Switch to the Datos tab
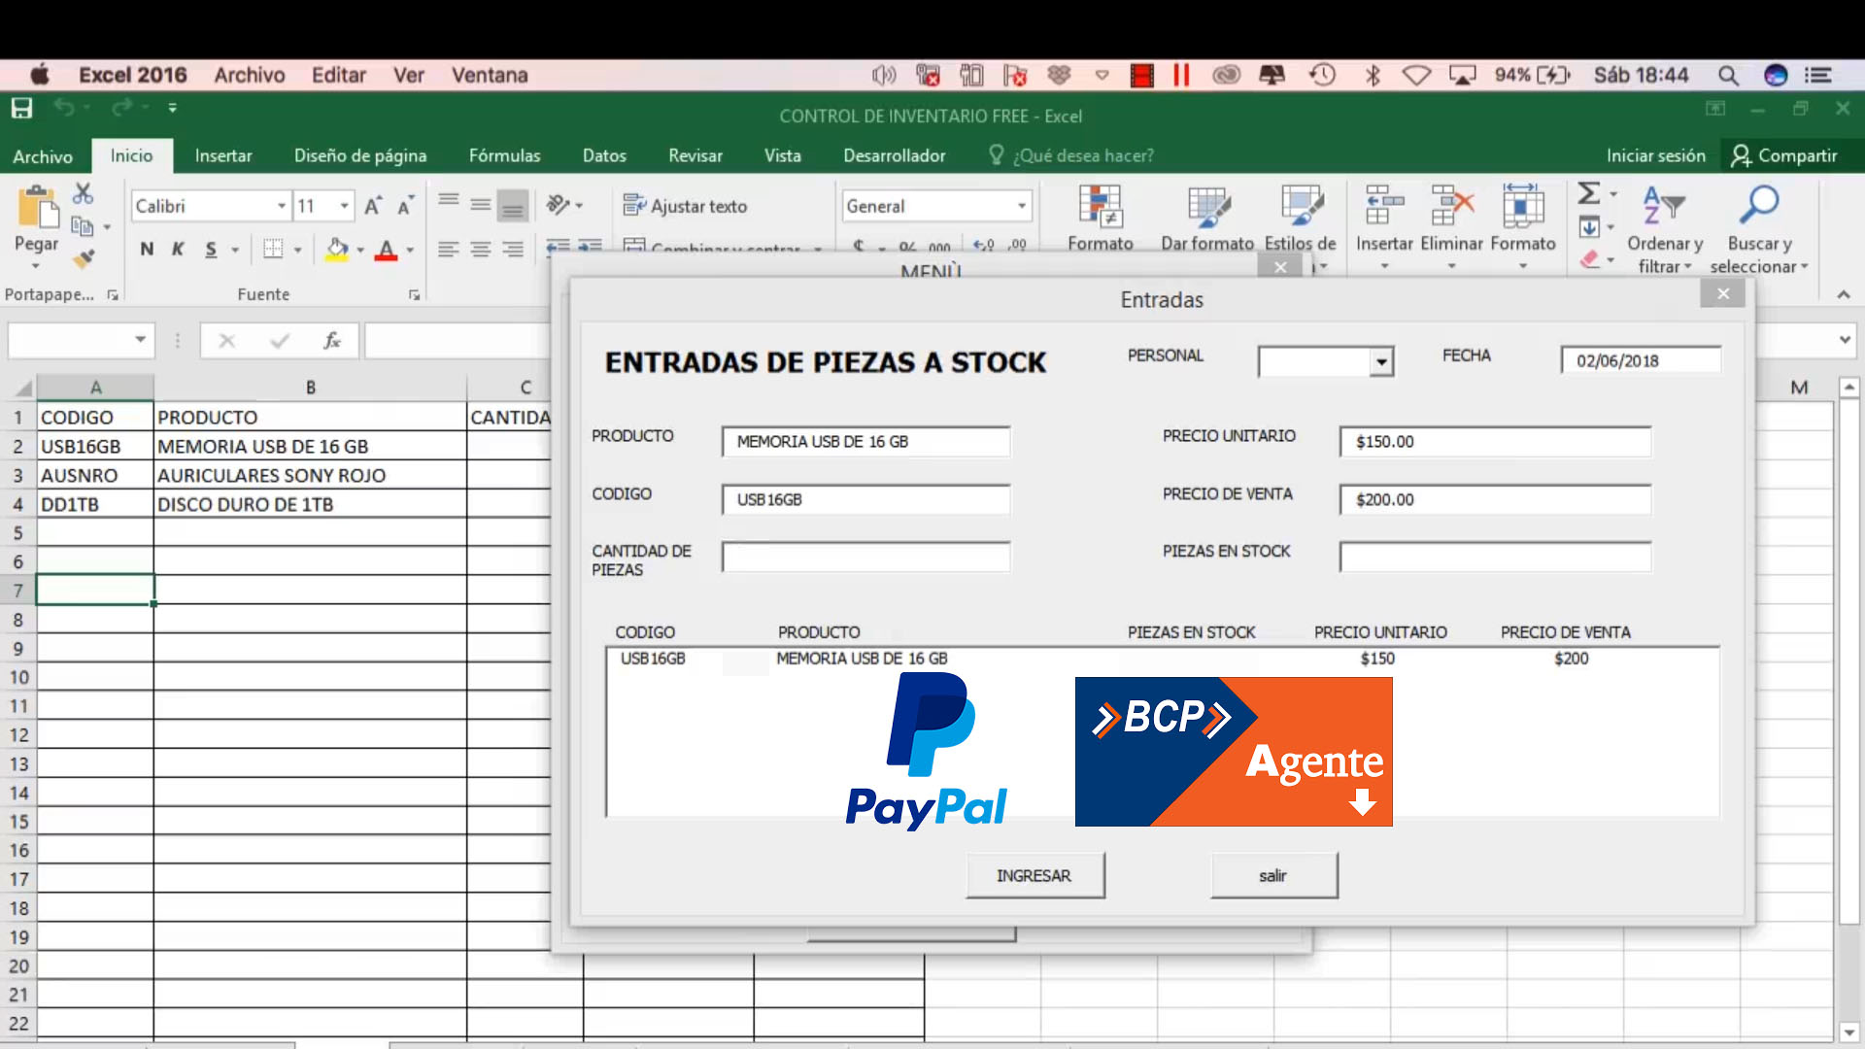Image resolution: width=1865 pixels, height=1049 pixels. point(604,155)
